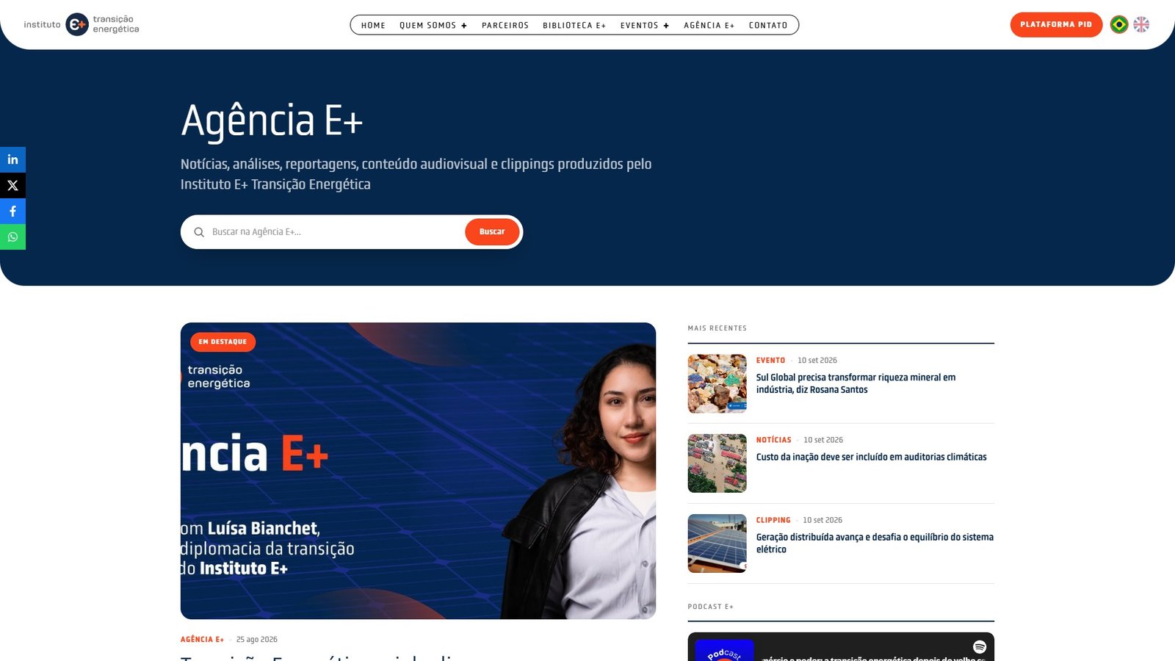Read Geração distribuída avança article
This screenshot has height=661, width=1175.
pyautogui.click(x=875, y=543)
